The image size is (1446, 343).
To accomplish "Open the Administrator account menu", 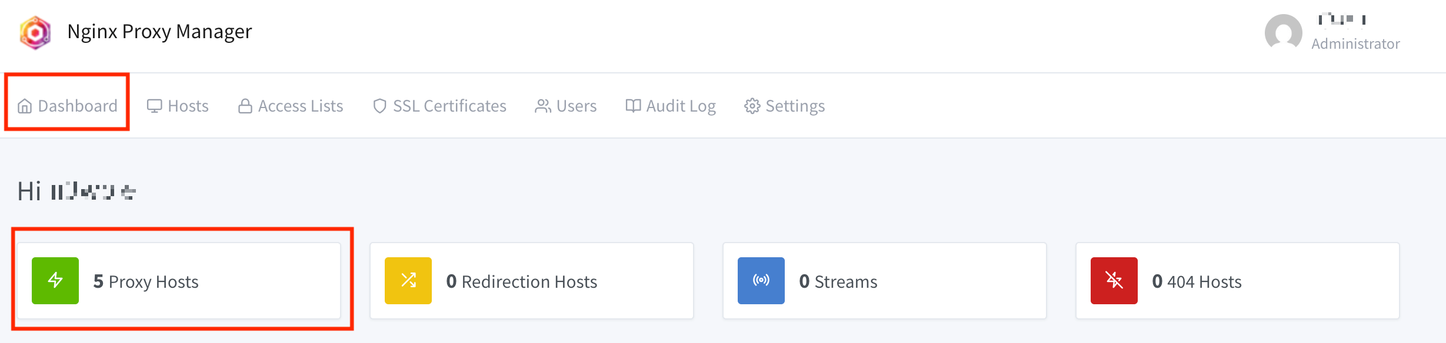I will click(x=1332, y=32).
